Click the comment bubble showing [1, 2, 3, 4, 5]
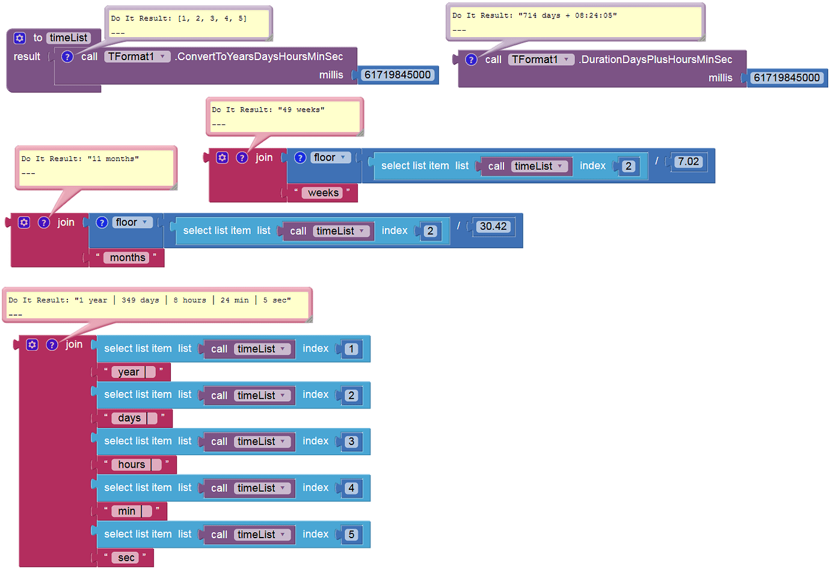The width and height of the screenshot is (830, 570). click(x=189, y=24)
